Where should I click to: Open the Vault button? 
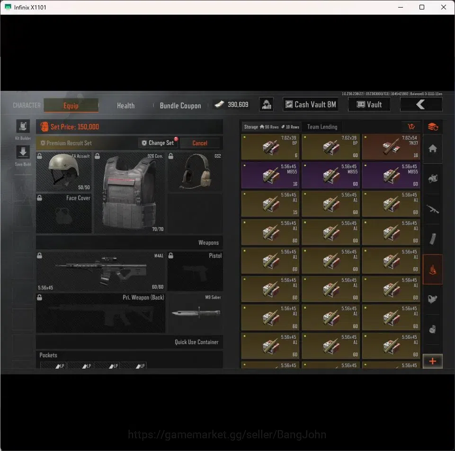(369, 105)
